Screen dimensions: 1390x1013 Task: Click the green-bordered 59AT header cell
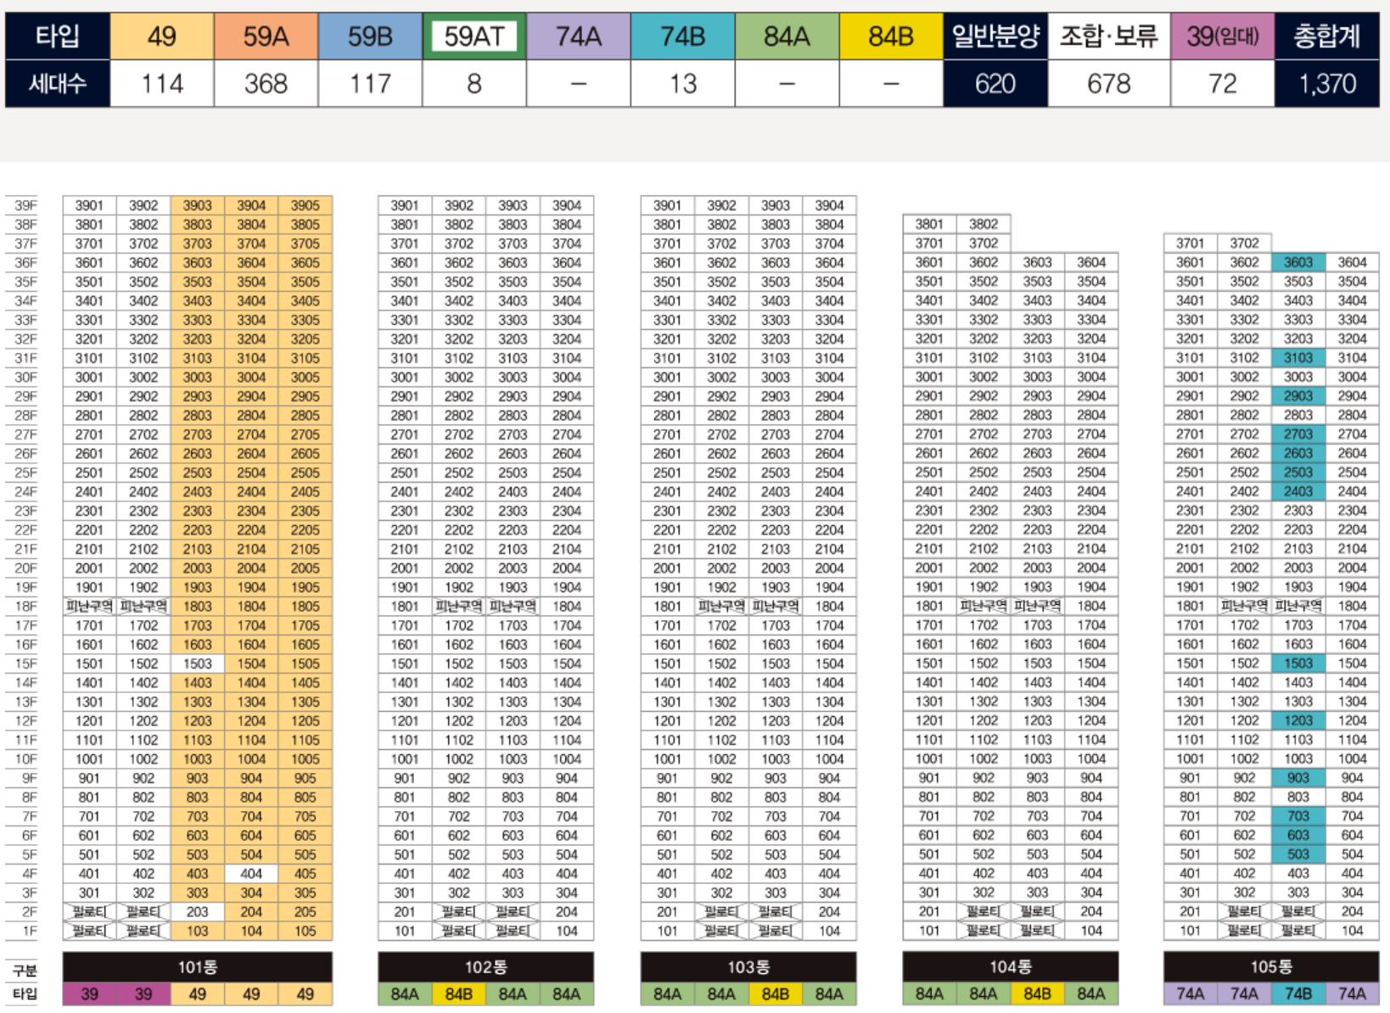point(474,36)
